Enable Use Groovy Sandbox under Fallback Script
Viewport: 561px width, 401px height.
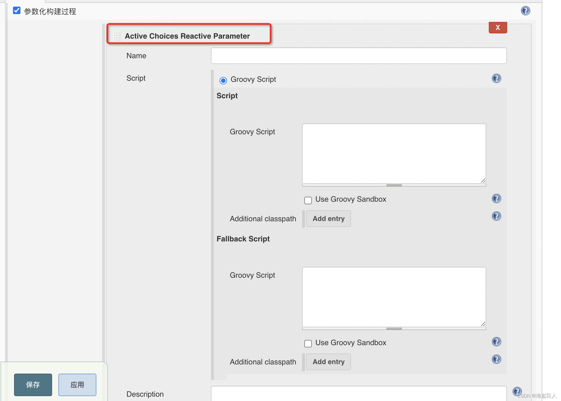[308, 343]
